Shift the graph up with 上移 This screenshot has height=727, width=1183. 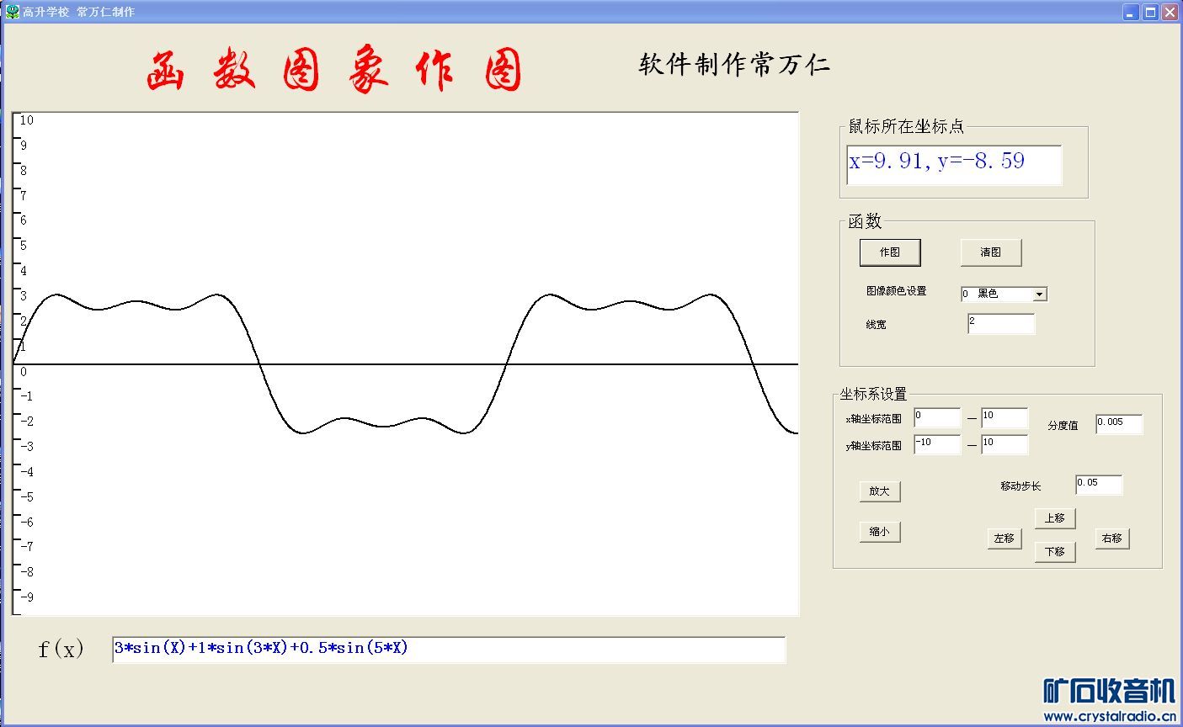pyautogui.click(x=1055, y=518)
